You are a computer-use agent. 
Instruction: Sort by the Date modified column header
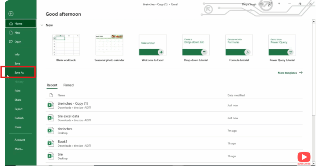(x=236, y=95)
